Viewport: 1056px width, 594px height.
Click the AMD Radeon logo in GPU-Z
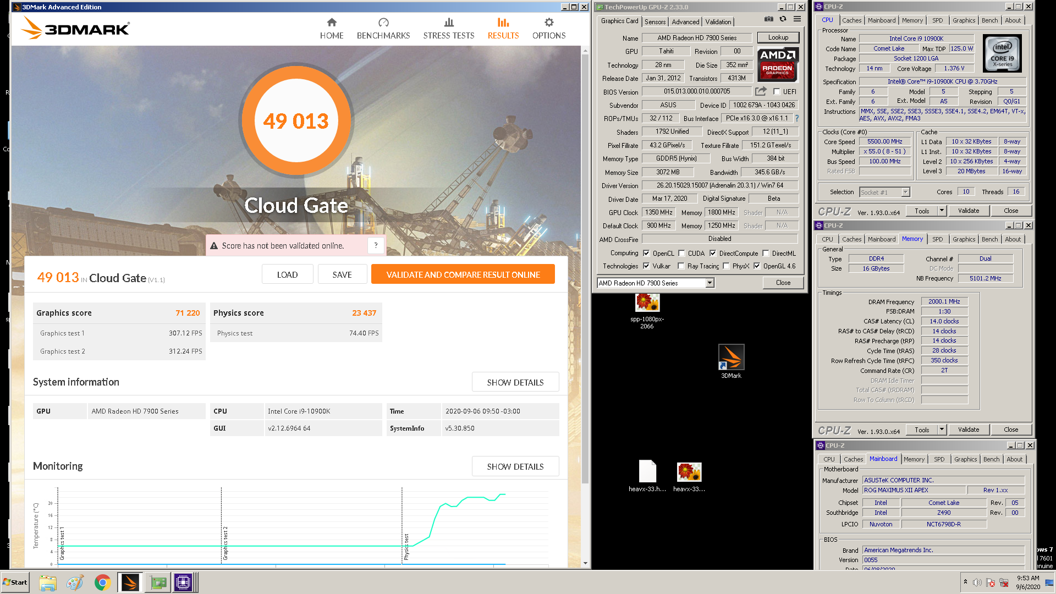pyautogui.click(x=778, y=64)
